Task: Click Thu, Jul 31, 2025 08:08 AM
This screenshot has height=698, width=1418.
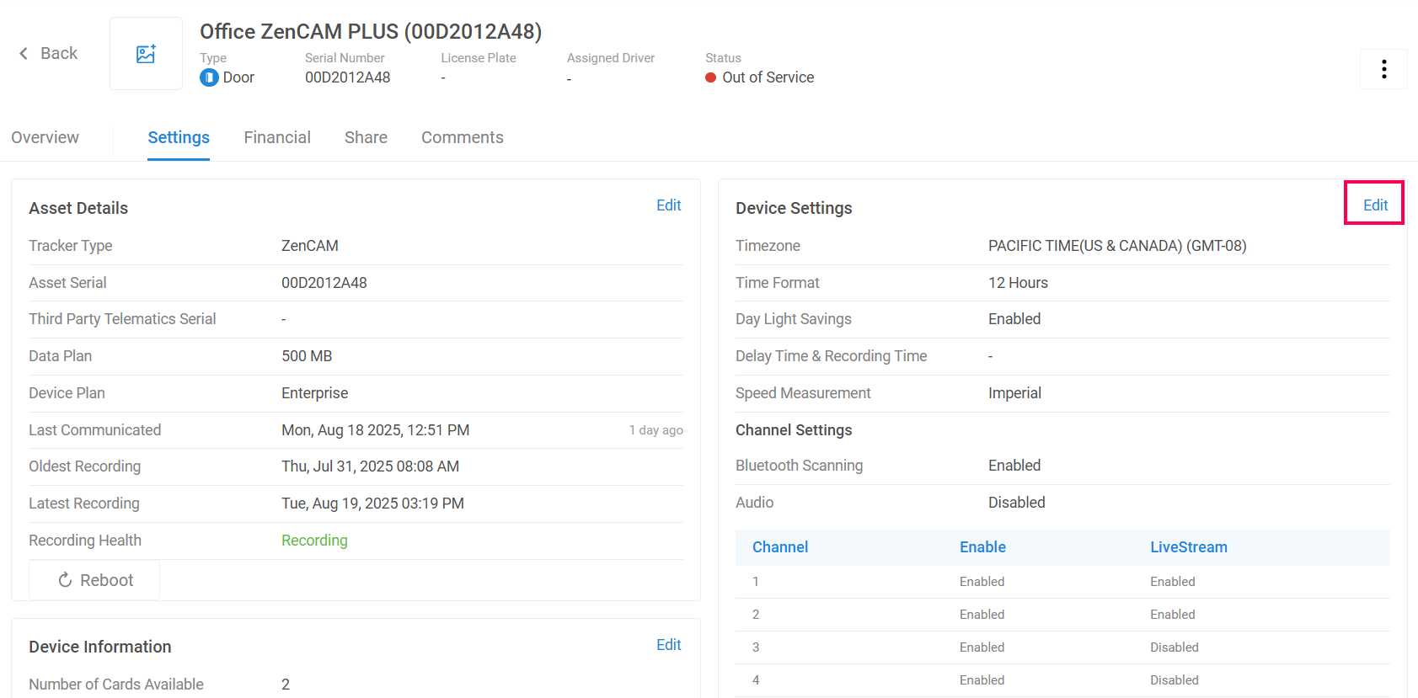Action: click(371, 466)
